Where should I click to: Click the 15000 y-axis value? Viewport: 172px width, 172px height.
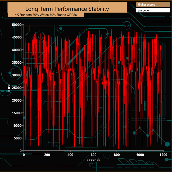(17, 113)
